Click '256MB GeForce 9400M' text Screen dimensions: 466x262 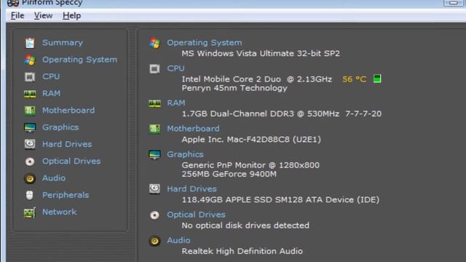click(229, 174)
